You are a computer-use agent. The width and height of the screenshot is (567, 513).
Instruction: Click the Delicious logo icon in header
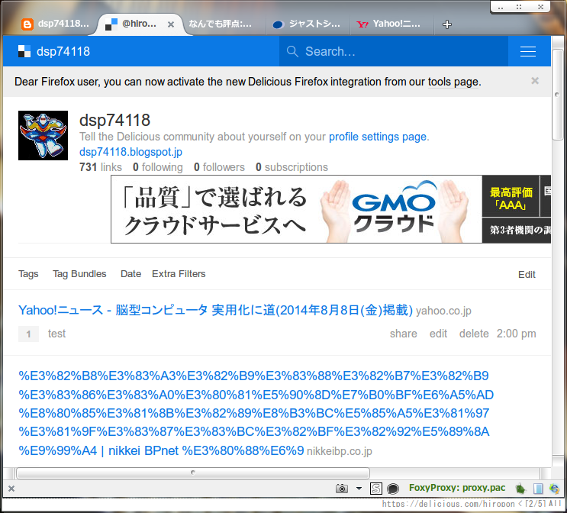pos(24,51)
